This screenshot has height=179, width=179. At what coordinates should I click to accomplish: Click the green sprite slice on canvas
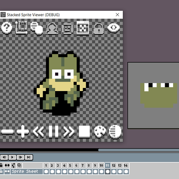[x=159, y=95]
